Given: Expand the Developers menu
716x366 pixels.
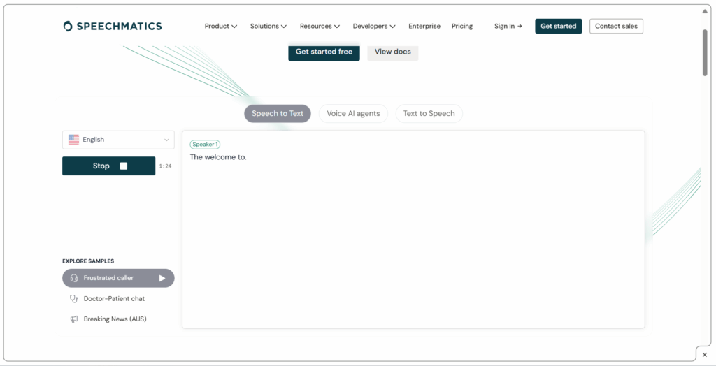Looking at the screenshot, I should click(374, 26).
